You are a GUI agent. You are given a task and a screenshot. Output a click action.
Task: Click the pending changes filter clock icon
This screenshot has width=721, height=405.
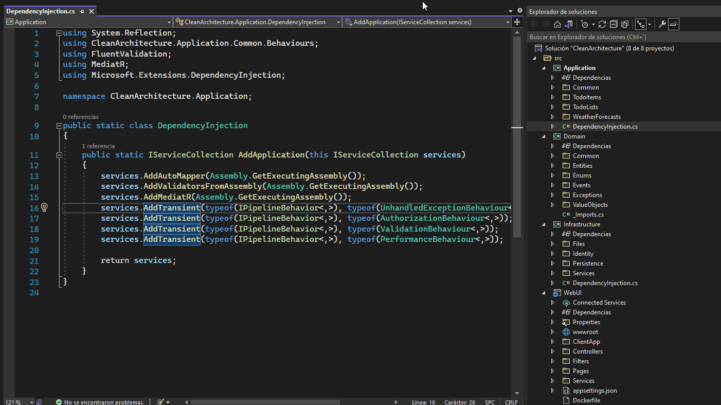coord(585,24)
